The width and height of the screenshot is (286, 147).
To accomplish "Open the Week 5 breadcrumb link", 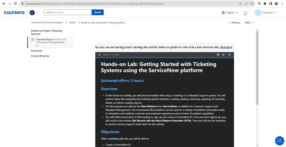I will [72, 23].
